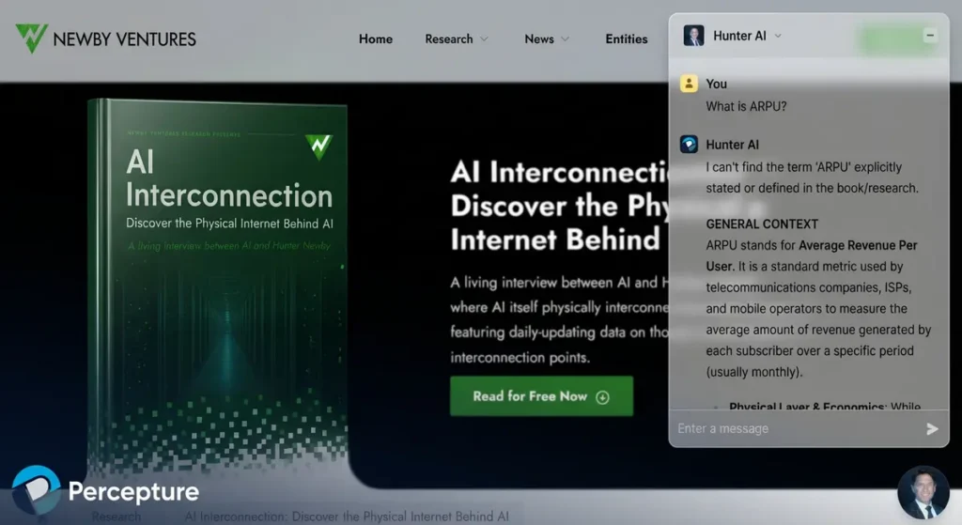
Task: Click the Newby Ventures green W logo
Action: (31, 39)
